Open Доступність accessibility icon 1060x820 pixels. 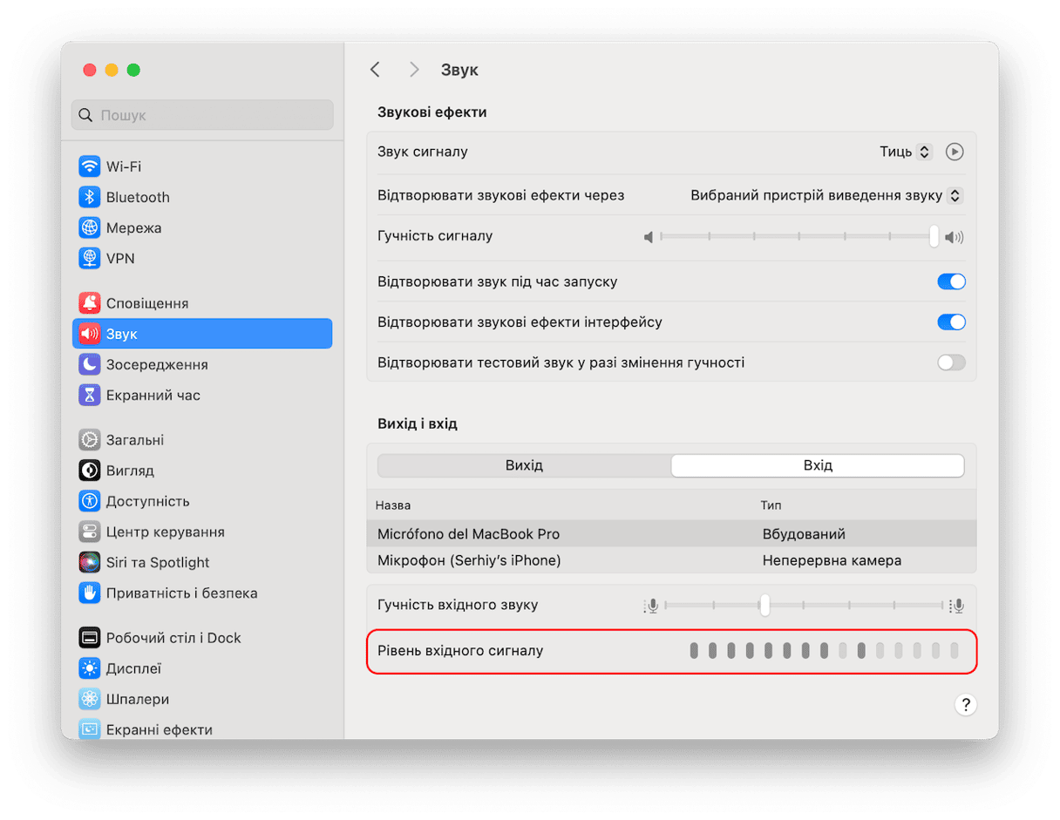[89, 501]
